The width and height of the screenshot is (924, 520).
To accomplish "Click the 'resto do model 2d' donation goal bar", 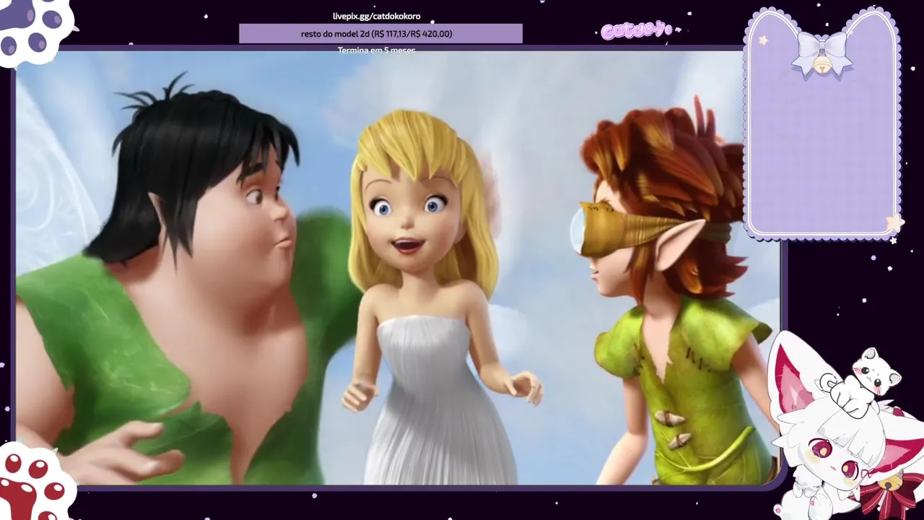I will (380, 34).
